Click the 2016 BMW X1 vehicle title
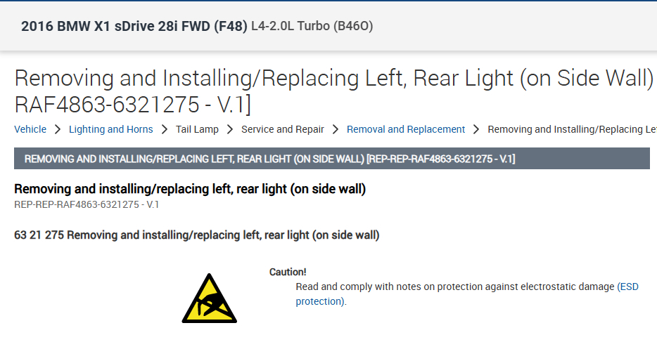The width and height of the screenshot is (657, 342). 134,27
